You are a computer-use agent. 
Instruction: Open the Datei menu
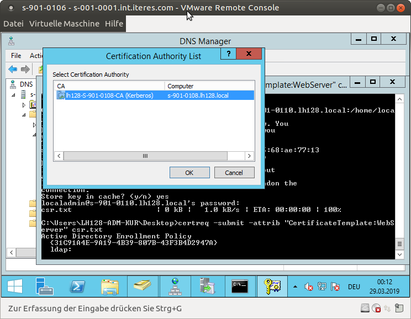click(x=13, y=24)
